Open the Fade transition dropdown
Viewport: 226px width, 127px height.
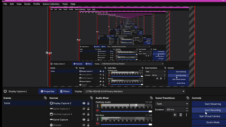click(172, 104)
